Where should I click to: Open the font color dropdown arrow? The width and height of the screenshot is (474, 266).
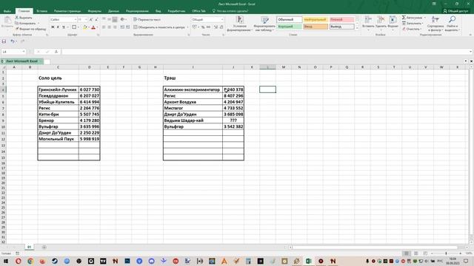[97, 27]
